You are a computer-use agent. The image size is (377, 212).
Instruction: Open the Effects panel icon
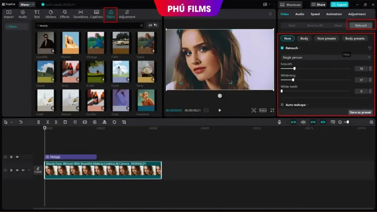(x=65, y=14)
